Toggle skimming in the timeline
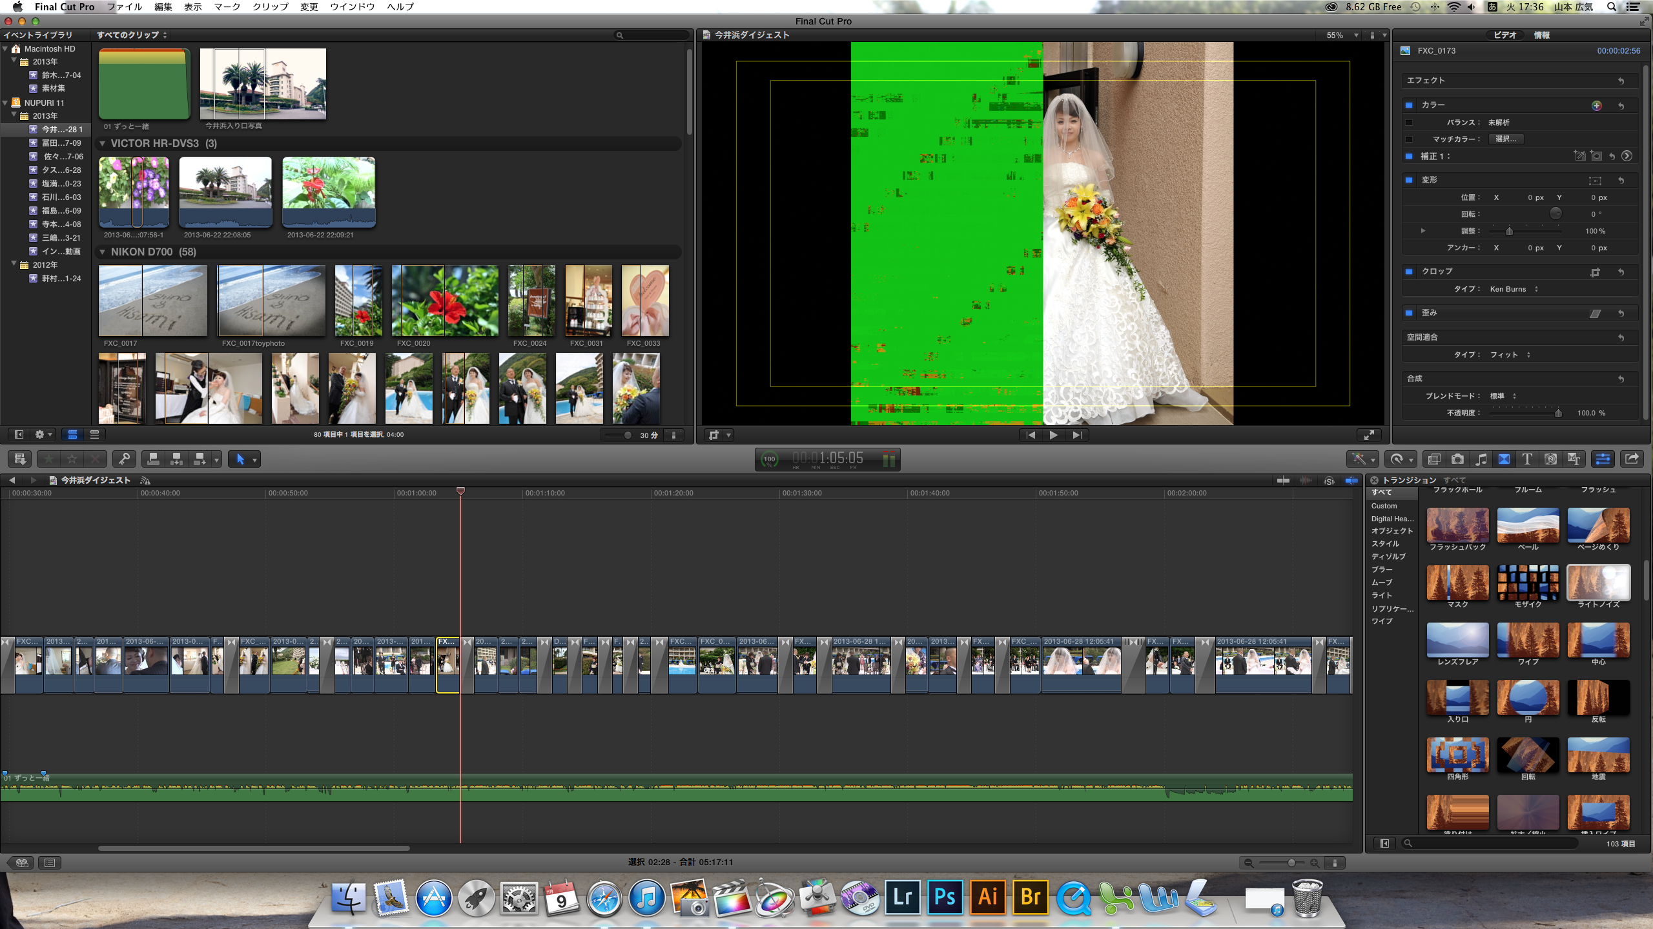The height and width of the screenshot is (929, 1653). coord(1283,481)
